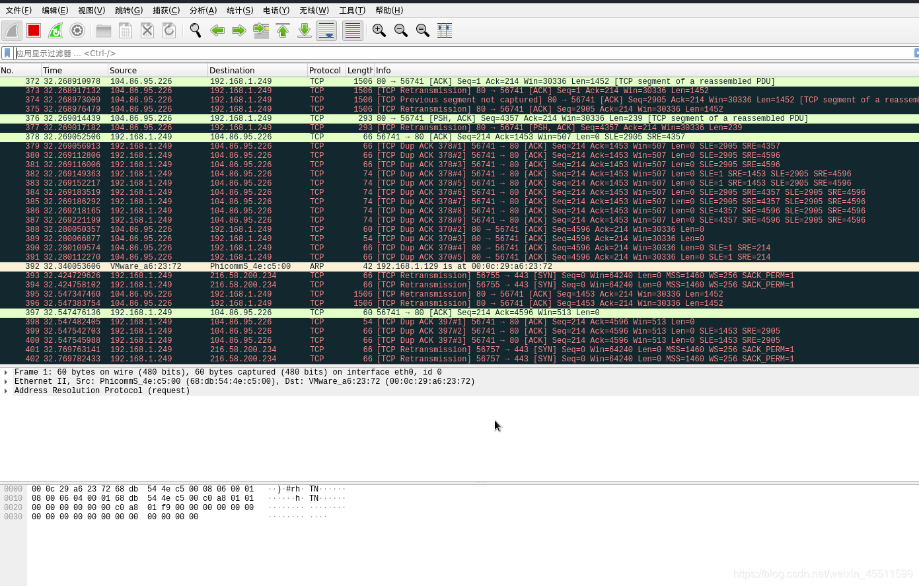The height and width of the screenshot is (586, 919).
Task: Expand the Ethernet II details row
Action: 6,381
